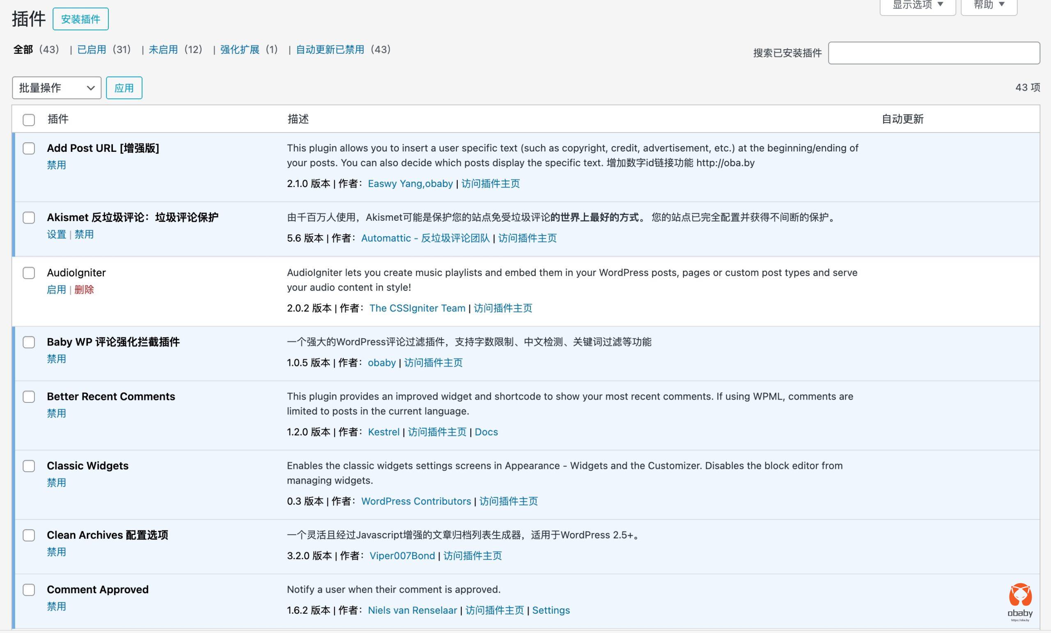Toggle the select-all plugins checkbox
The image size is (1051, 633).
tap(29, 120)
